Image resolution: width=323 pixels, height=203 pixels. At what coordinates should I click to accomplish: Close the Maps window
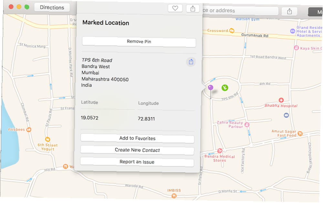pos(11,7)
